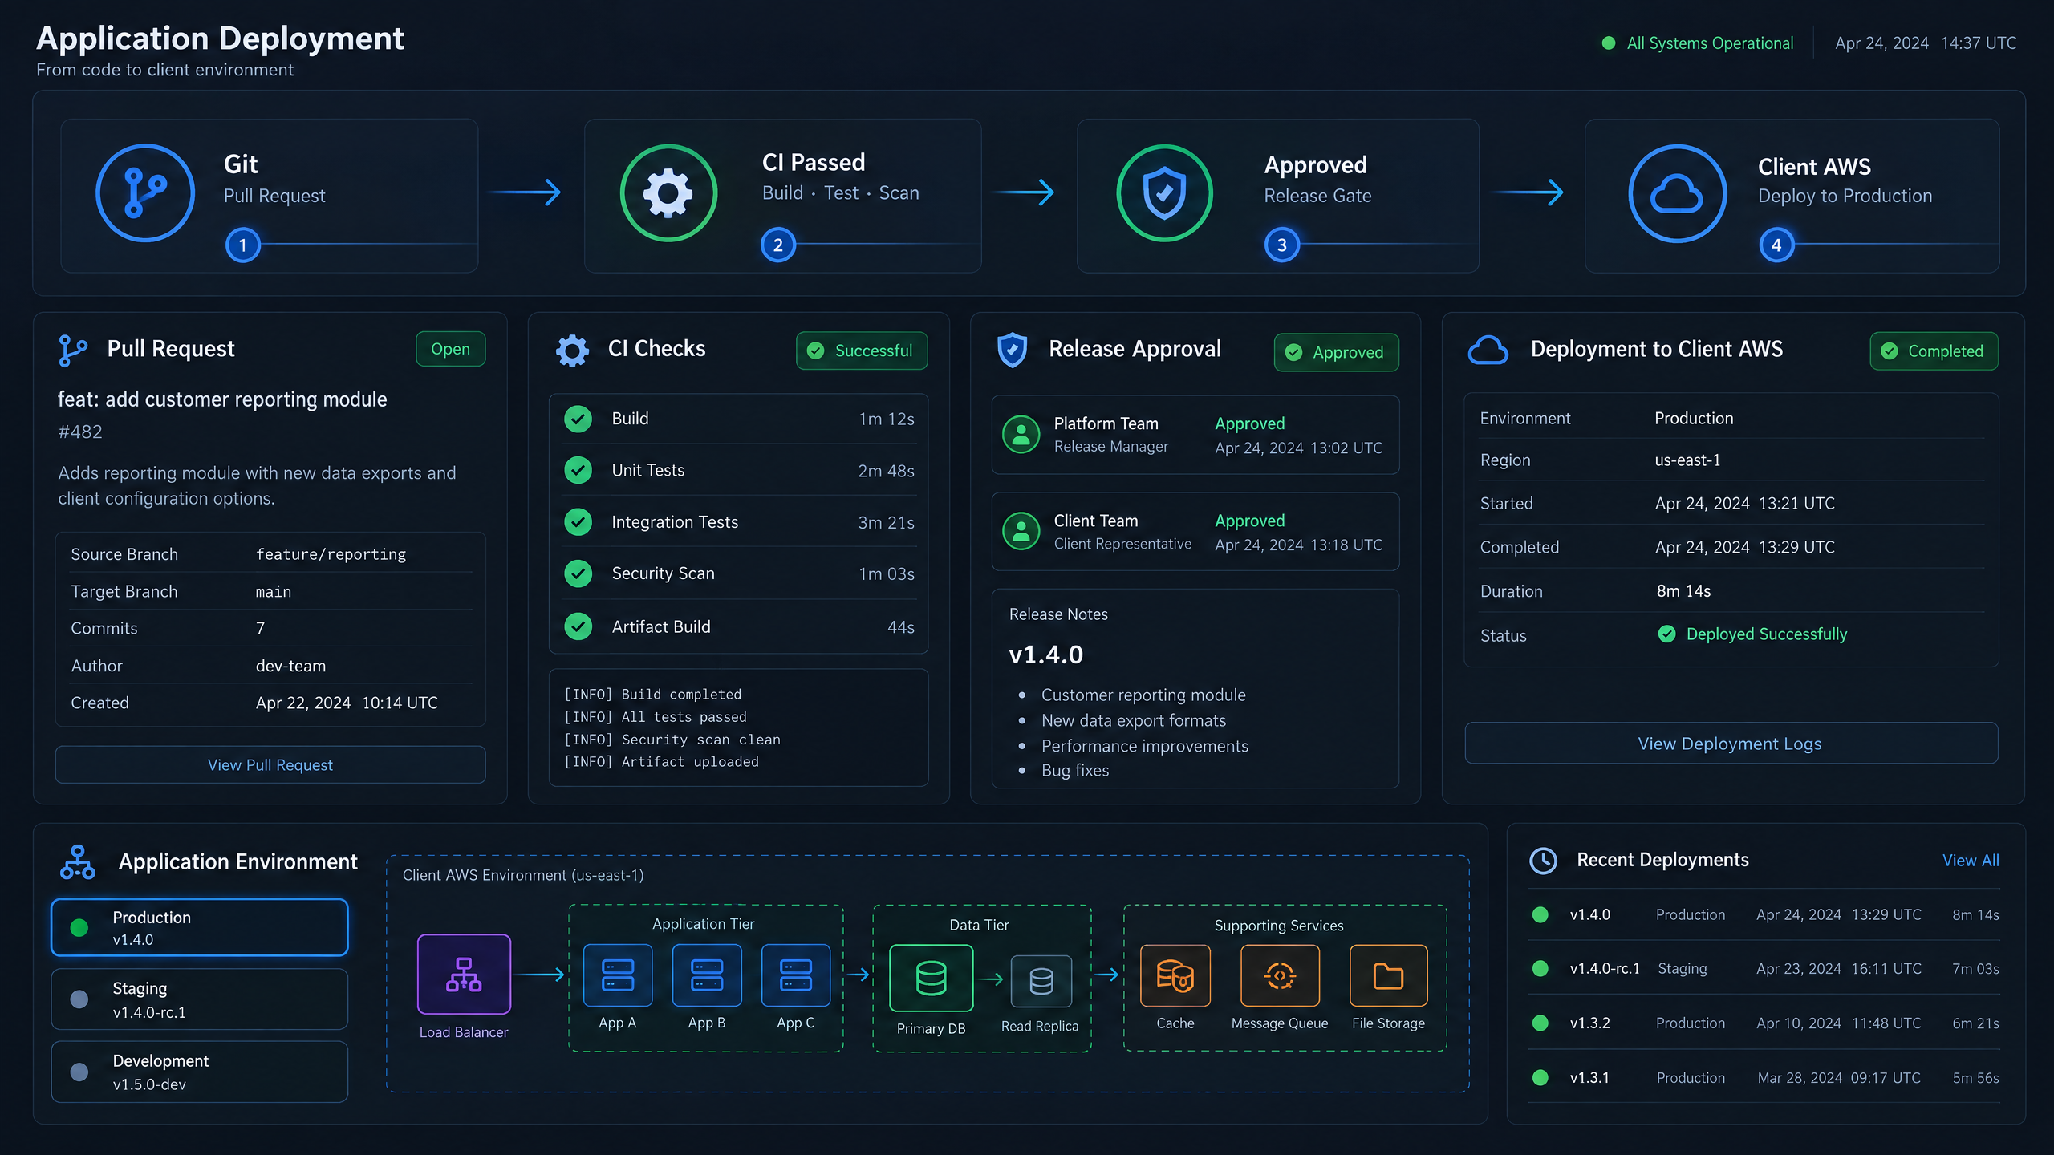Select step 2 marker under CI Passed
Screen dimensions: 2054x1155
(777, 245)
